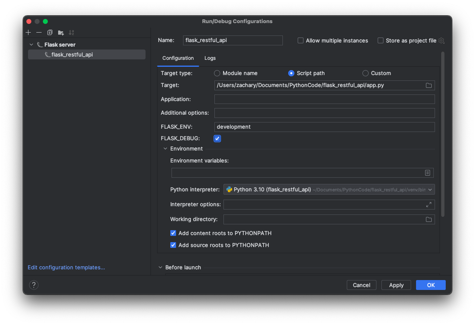Click the Add New Configuration plus icon
475x325 pixels.
pos(28,33)
